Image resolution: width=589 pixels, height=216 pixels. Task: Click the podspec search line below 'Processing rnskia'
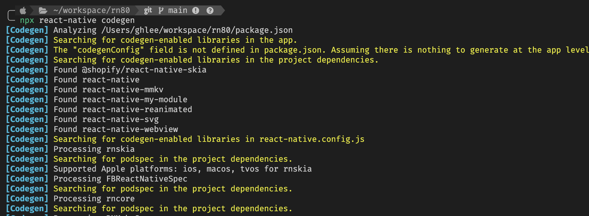click(173, 159)
